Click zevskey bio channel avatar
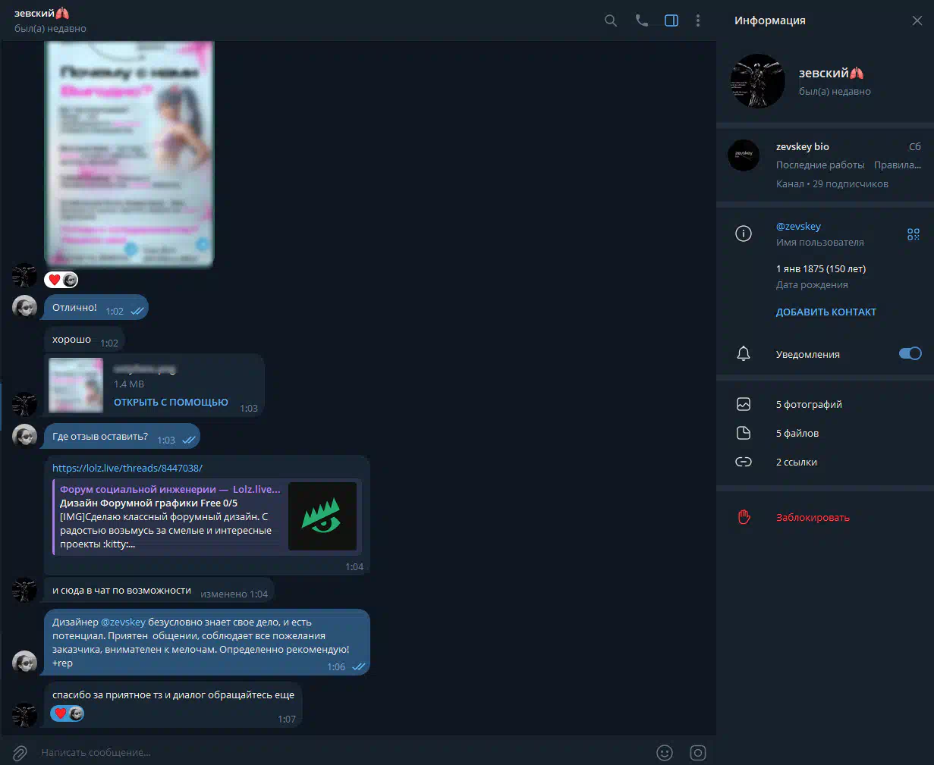 point(744,155)
